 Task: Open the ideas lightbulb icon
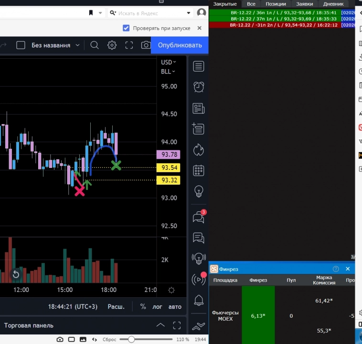pyautogui.click(x=199, y=191)
